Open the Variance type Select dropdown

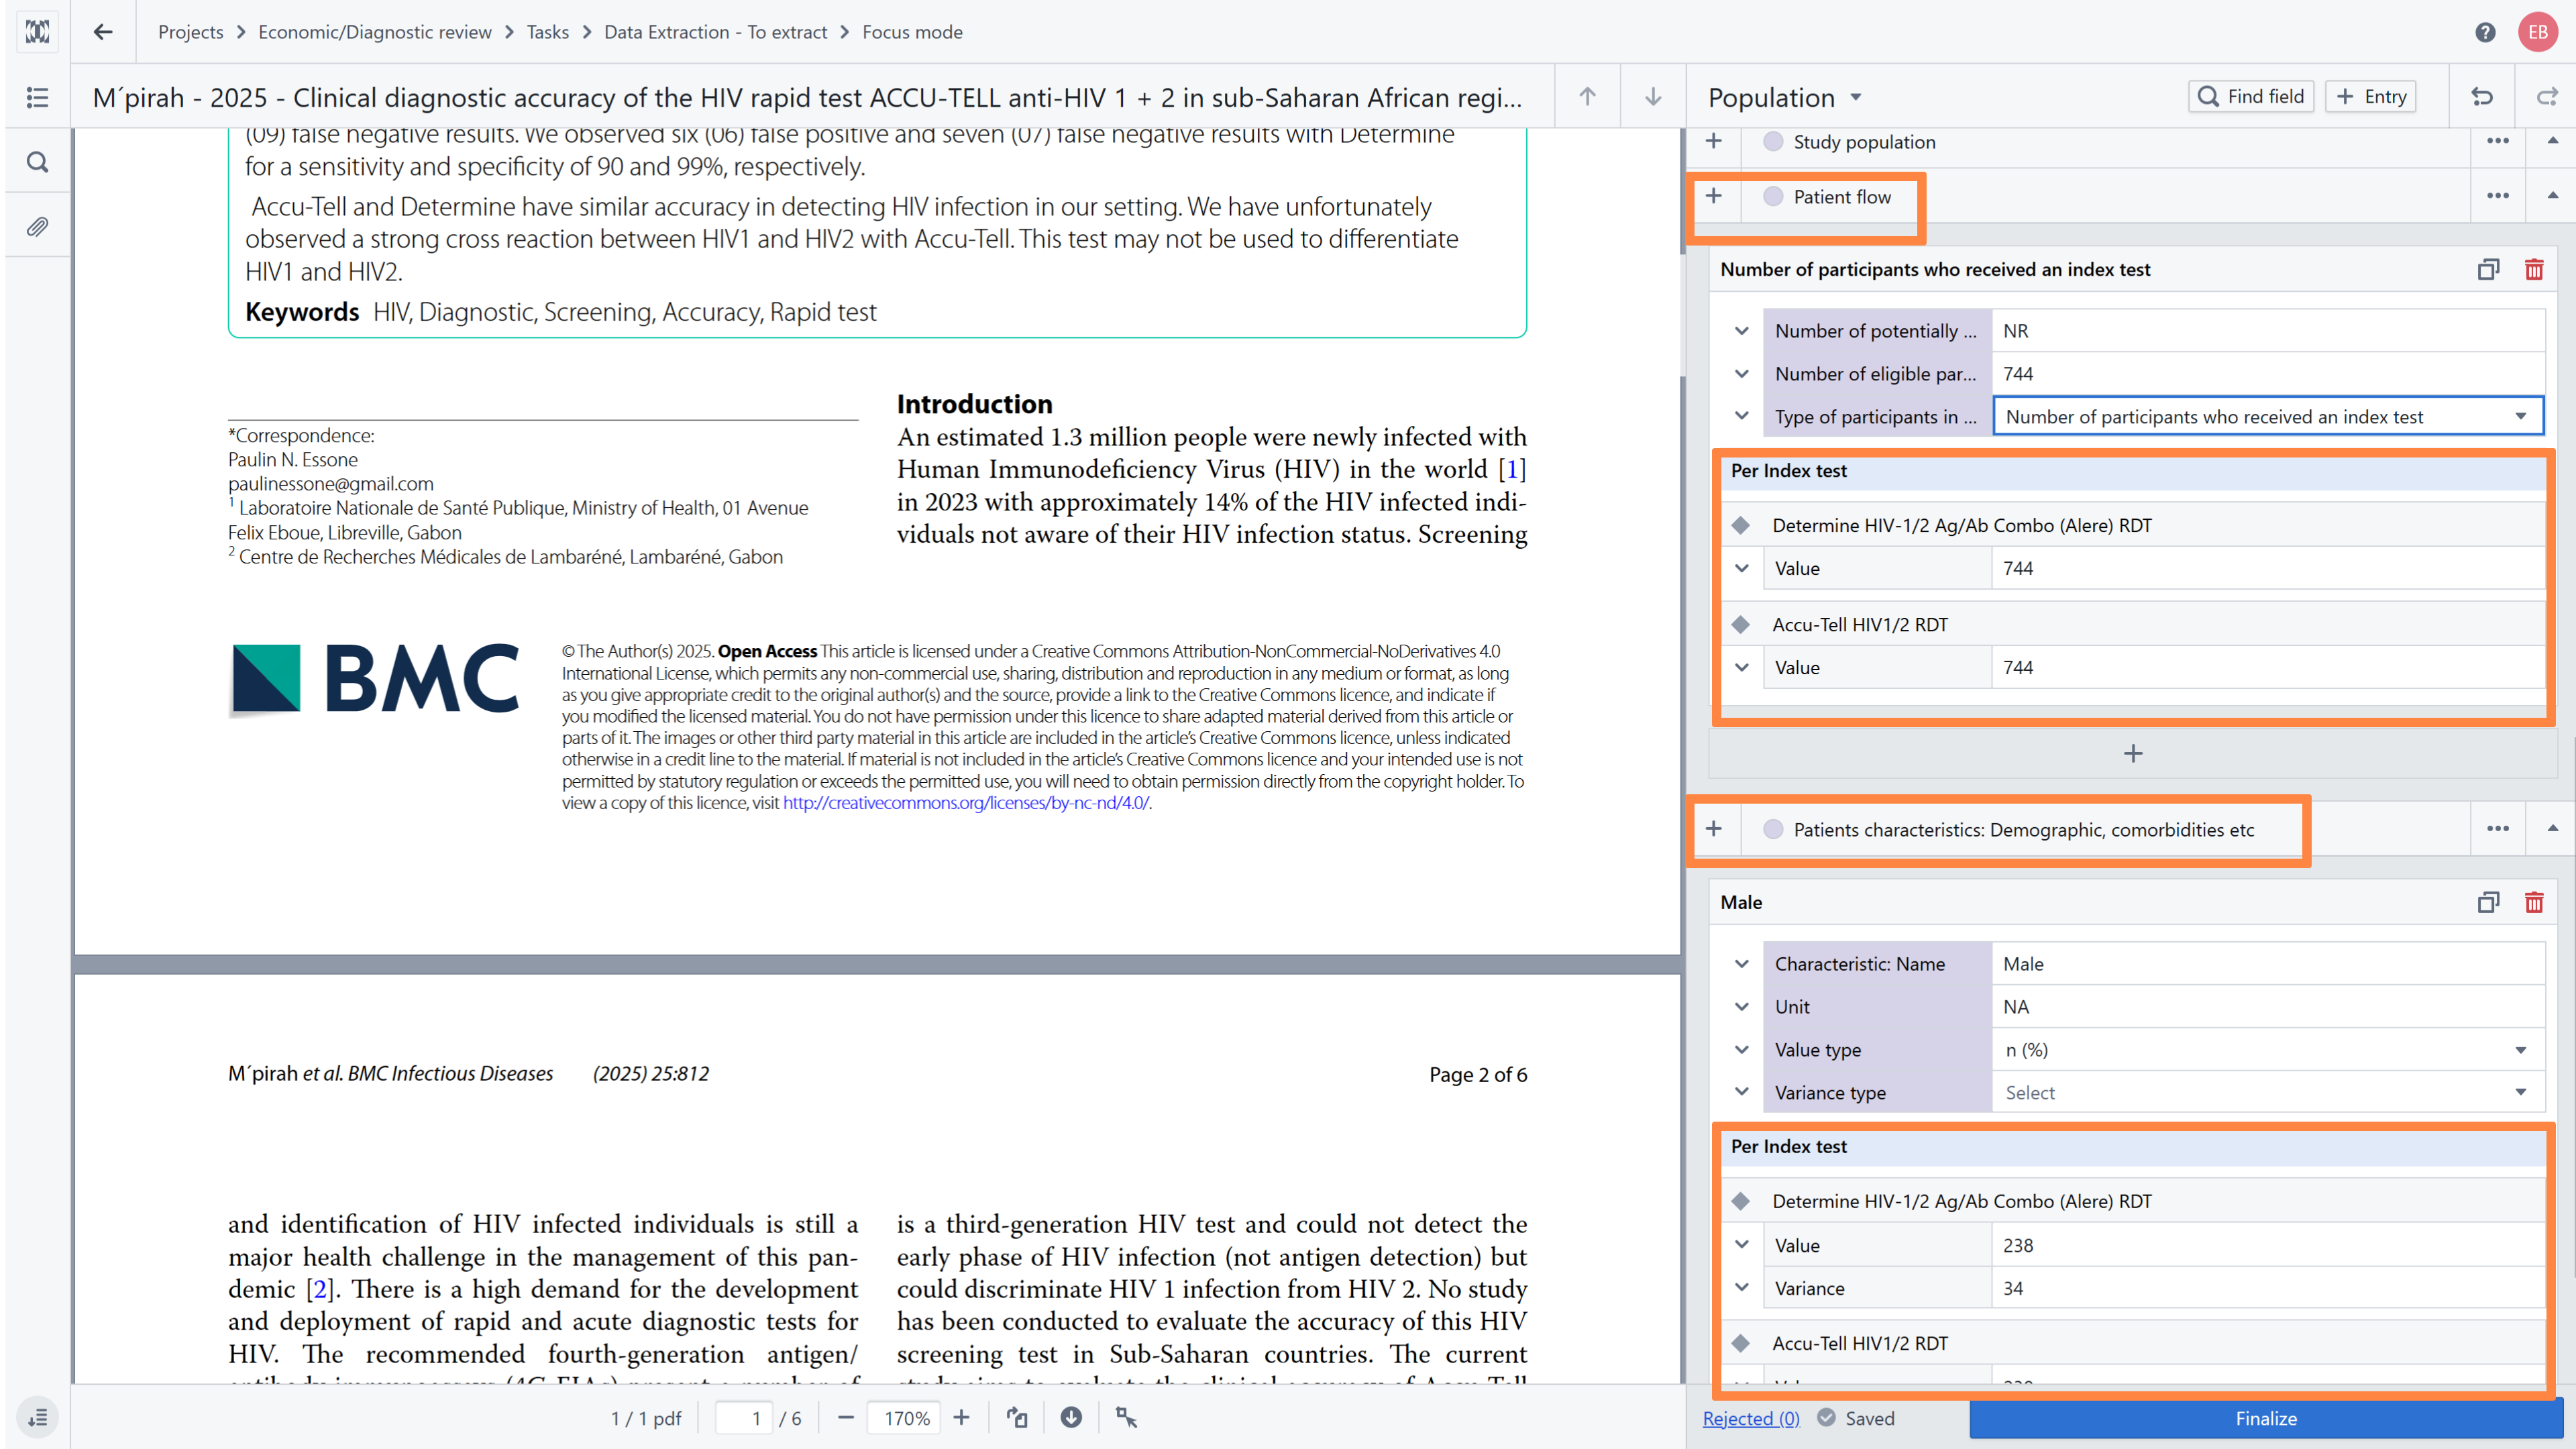[x=2268, y=1092]
